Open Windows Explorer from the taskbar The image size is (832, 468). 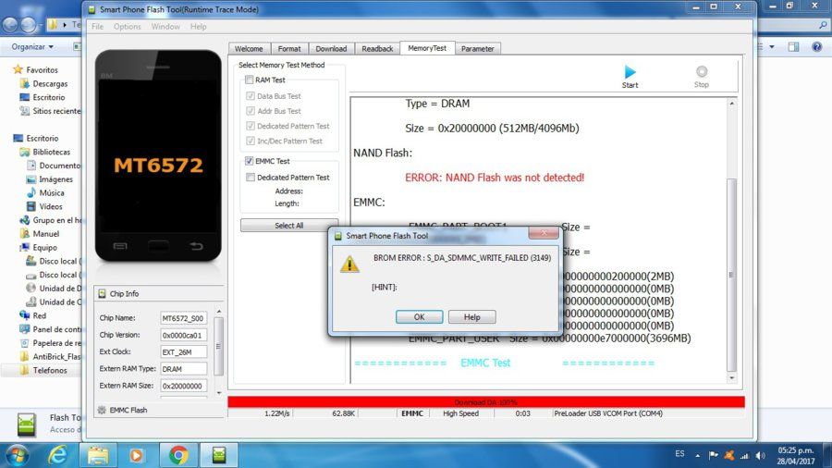[x=98, y=455]
